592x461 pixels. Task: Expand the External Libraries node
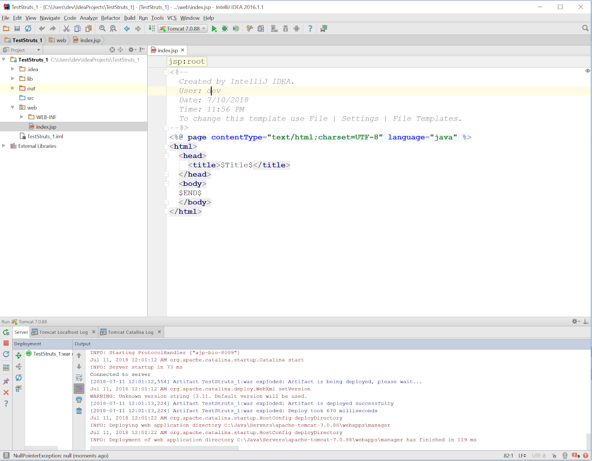pyautogui.click(x=4, y=146)
